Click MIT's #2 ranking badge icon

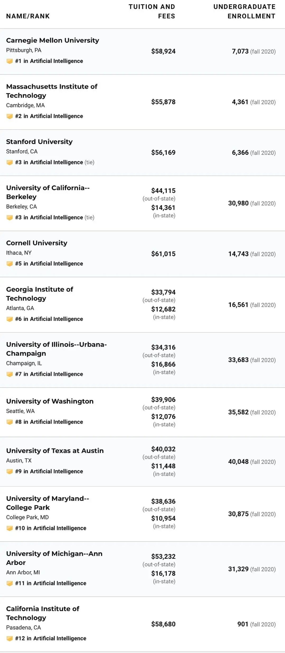pos(9,116)
